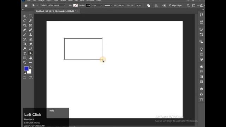226x127 pixels.
Task: Select the Hand tool
Action: 31,58
